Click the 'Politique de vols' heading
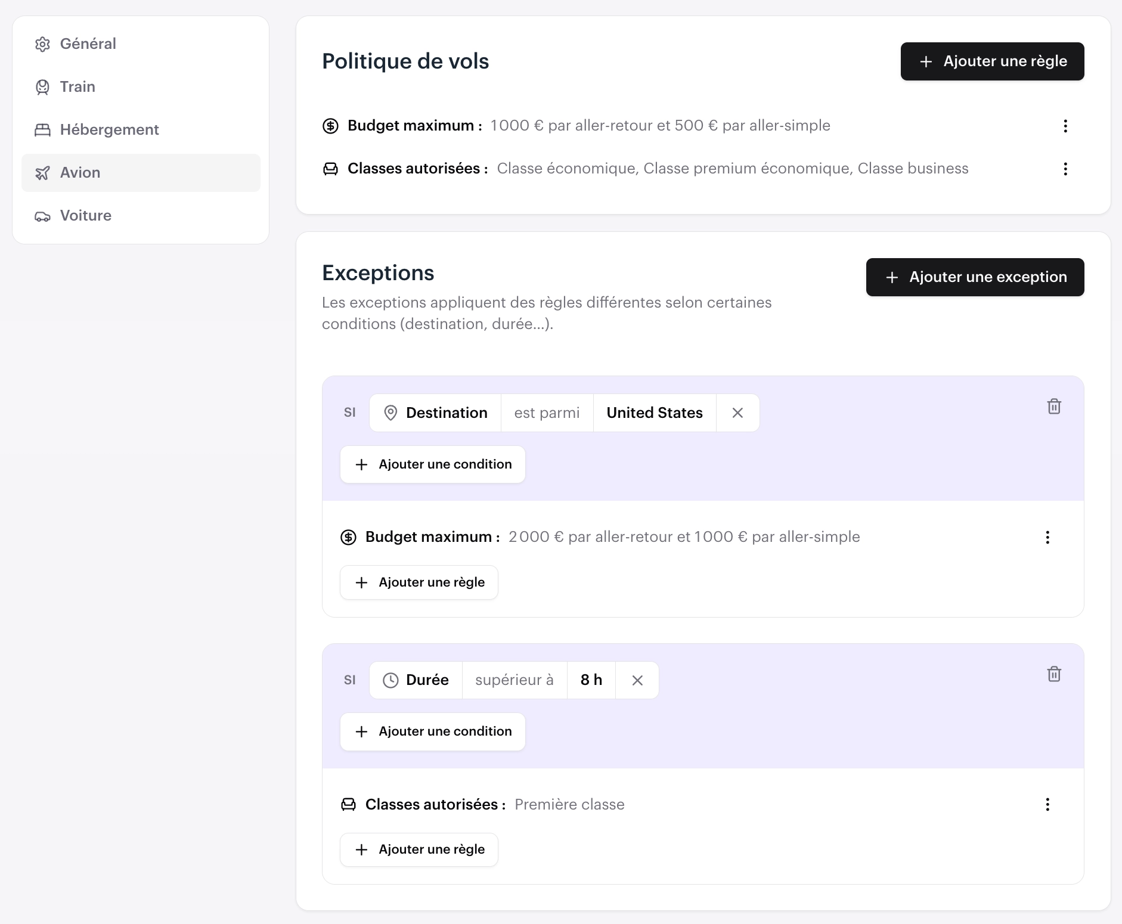This screenshot has height=924, width=1122. click(405, 61)
